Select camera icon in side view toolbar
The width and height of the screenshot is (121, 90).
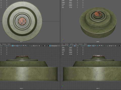[62, 46]
